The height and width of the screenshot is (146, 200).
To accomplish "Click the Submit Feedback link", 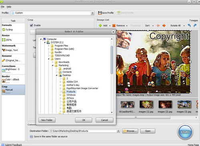I will [14, 145].
